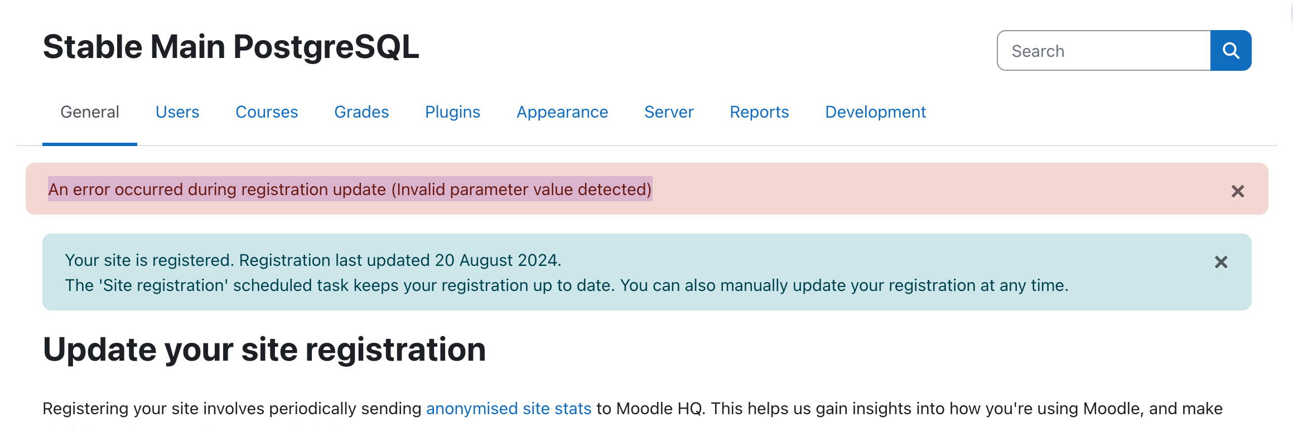Go to the Development tab

[875, 112]
